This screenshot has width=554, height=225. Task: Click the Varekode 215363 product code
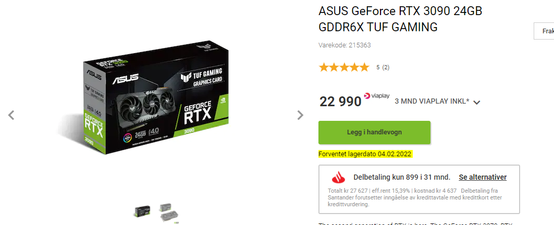[x=344, y=45]
